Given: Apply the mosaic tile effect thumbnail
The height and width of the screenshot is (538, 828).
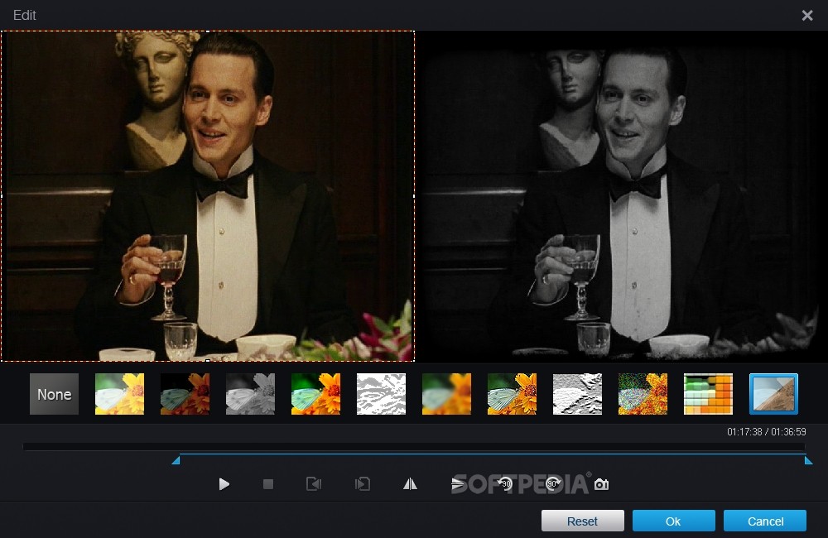Looking at the screenshot, I should point(708,394).
